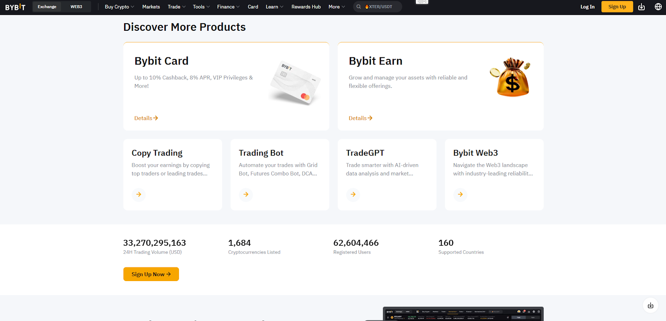Expand the Learn dropdown menu
Viewport: 666px width, 321px height.
tap(274, 7)
